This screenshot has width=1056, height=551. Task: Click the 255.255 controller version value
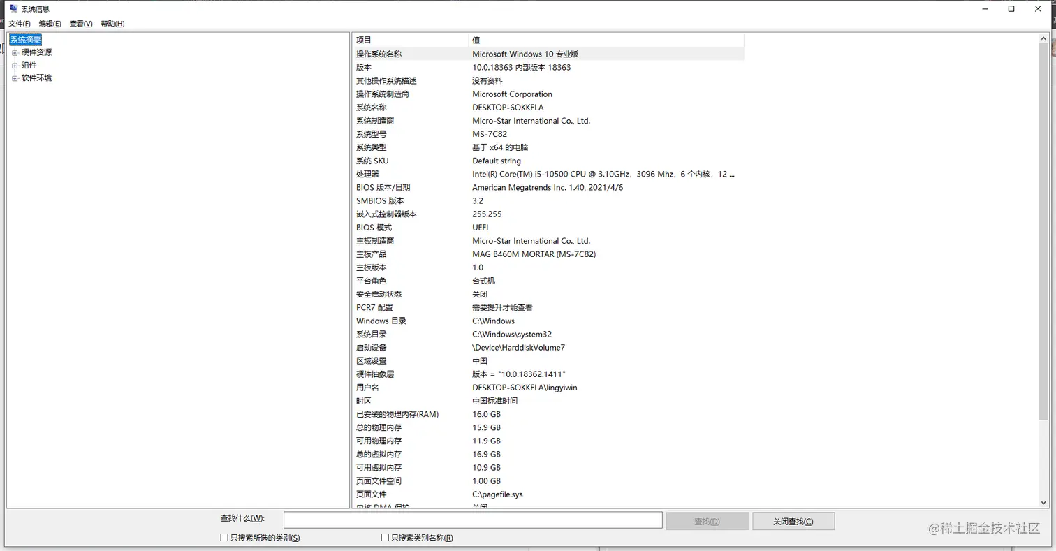coord(487,214)
